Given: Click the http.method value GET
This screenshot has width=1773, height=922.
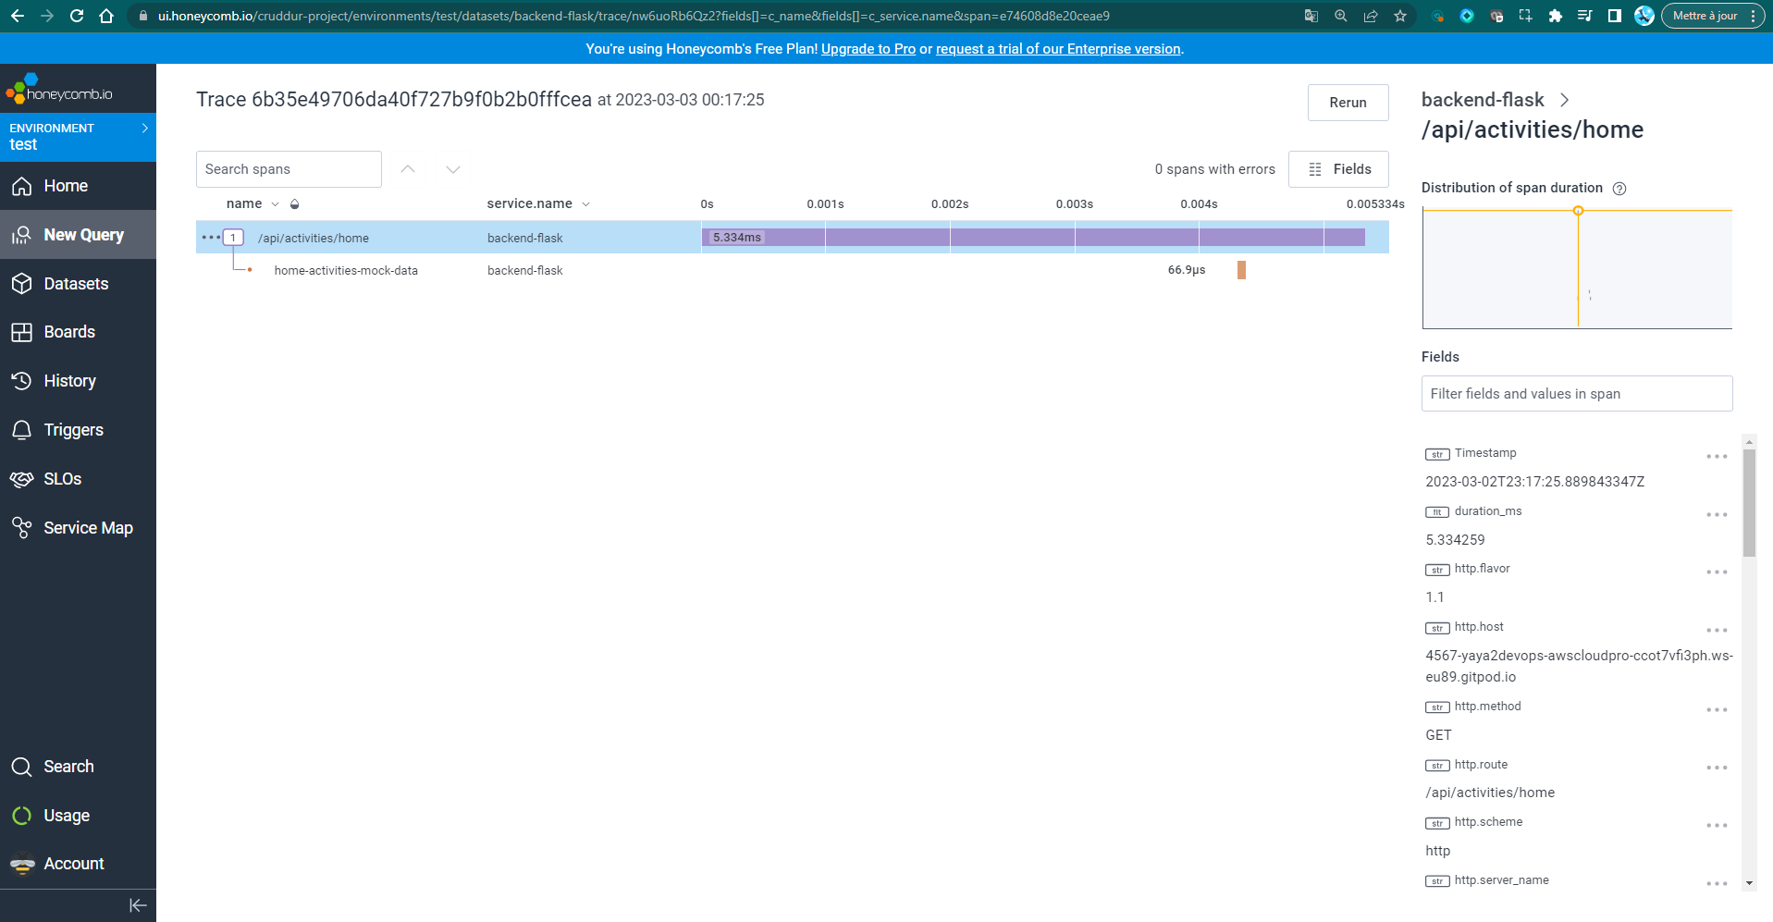Looking at the screenshot, I should click(1438, 735).
